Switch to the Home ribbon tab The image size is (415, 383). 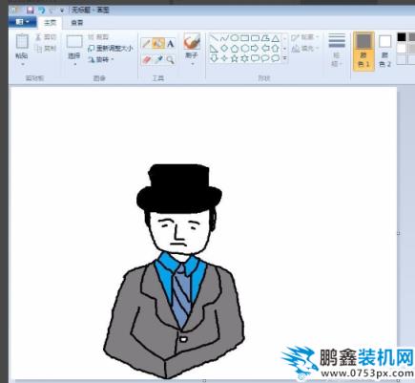[x=50, y=23]
